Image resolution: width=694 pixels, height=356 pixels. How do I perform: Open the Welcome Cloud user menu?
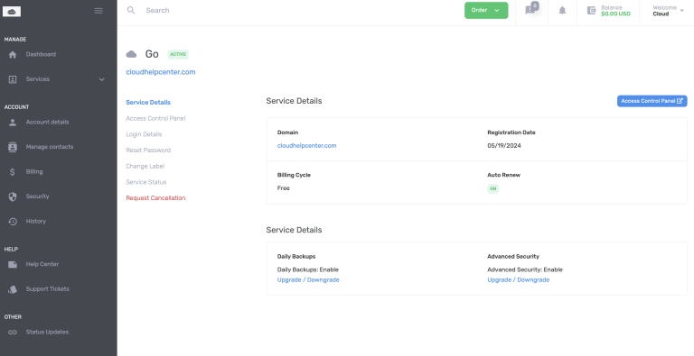click(x=668, y=11)
